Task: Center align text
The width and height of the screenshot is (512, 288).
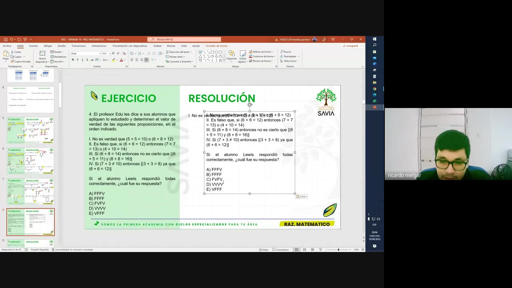Action: [x=137, y=60]
